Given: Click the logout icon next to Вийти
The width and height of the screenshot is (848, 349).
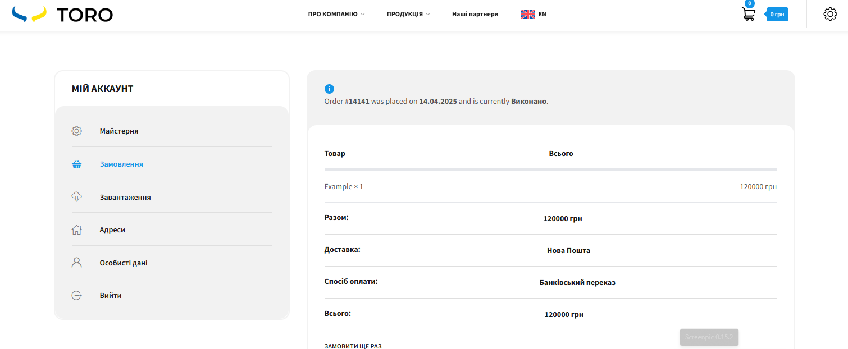Looking at the screenshot, I should (x=77, y=295).
